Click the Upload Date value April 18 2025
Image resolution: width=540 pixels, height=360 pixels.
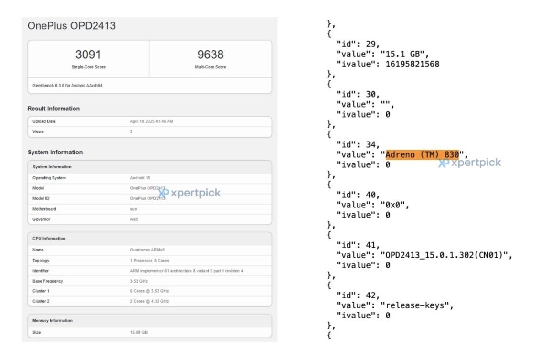[151, 121]
